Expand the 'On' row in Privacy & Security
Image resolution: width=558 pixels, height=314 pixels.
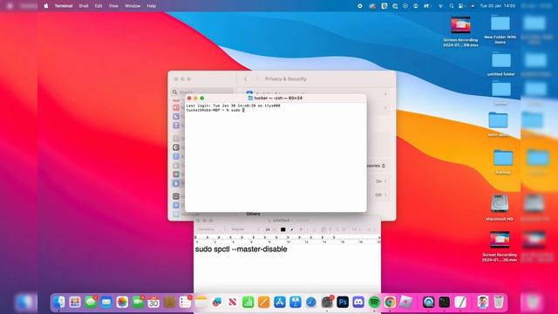pyautogui.click(x=380, y=181)
